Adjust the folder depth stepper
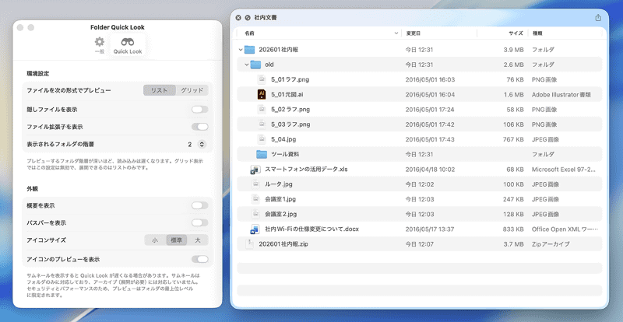 (202, 144)
